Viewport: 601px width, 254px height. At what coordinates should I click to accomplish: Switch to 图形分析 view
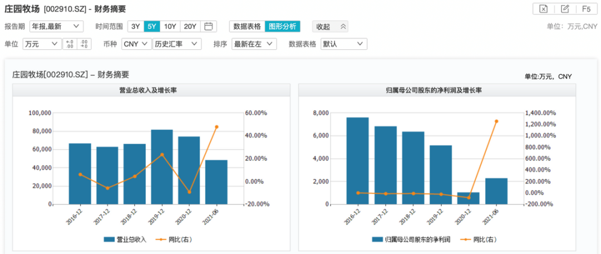click(283, 27)
